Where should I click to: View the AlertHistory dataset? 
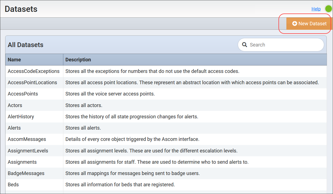click(x=21, y=116)
